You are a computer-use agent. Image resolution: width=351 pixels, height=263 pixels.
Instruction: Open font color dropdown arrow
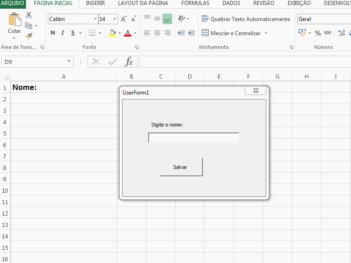(x=135, y=33)
